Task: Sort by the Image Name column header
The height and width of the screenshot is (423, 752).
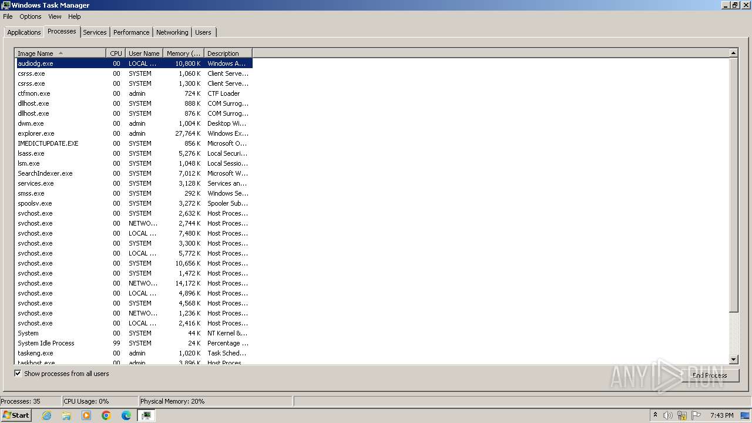Action: [x=61, y=53]
